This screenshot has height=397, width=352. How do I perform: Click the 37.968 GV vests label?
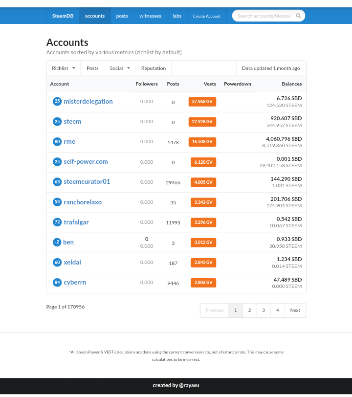tap(202, 102)
